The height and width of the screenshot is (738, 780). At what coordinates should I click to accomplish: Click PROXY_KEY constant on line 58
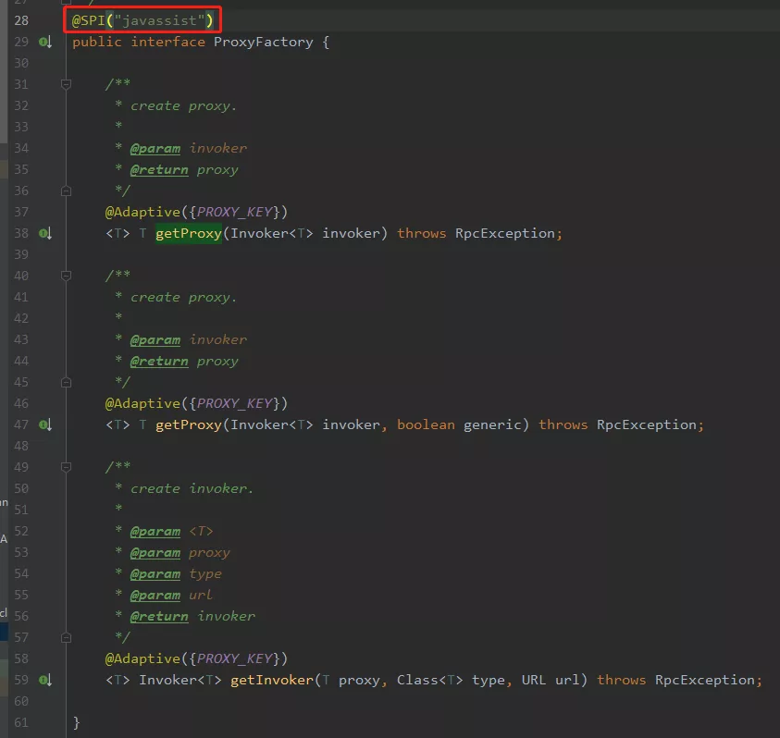point(235,658)
